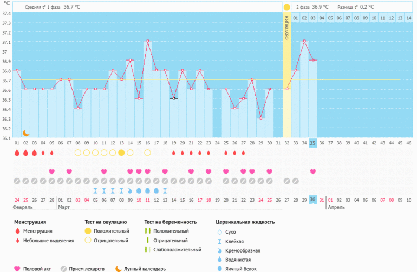The height and width of the screenshot is (272, 417).
Task: Click the Яичный белок drop in the legend
Action: tap(220, 268)
